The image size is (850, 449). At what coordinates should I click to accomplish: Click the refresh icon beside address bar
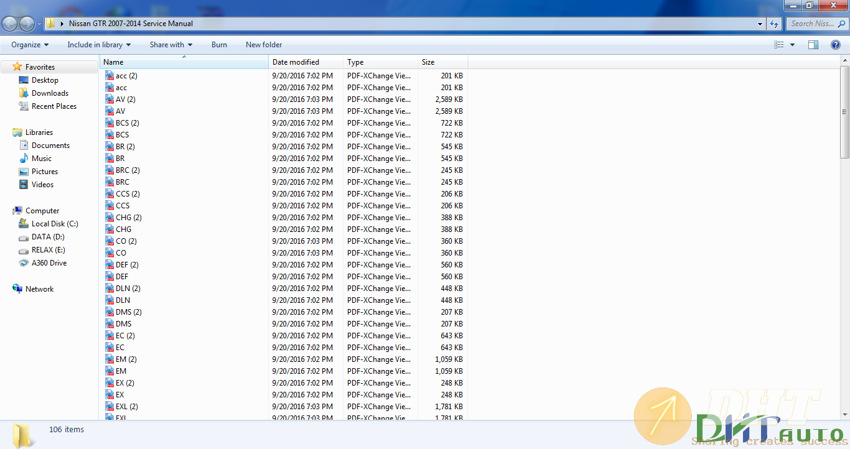(774, 24)
